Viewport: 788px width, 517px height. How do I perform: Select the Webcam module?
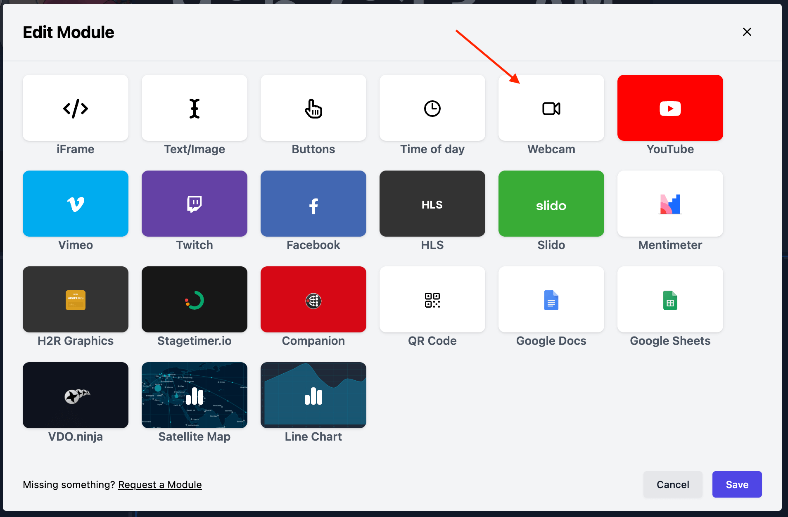(x=551, y=108)
